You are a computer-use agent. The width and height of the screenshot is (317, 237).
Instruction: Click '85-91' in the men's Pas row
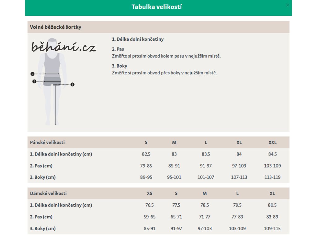pyautogui.click(x=174, y=166)
